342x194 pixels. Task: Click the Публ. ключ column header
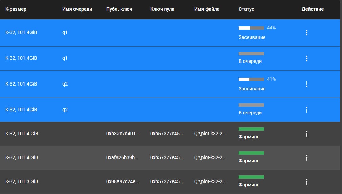tap(119, 9)
